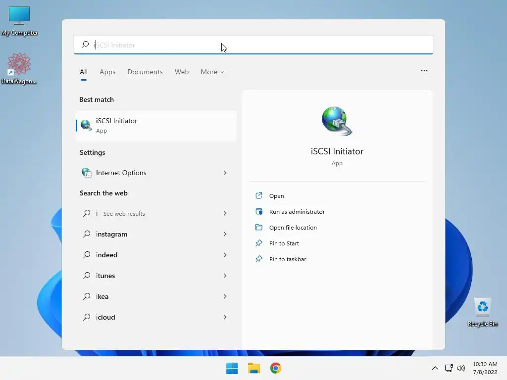Click the iSCSI Initiator title in preview pane
The width and height of the screenshot is (507, 380).
(x=337, y=151)
